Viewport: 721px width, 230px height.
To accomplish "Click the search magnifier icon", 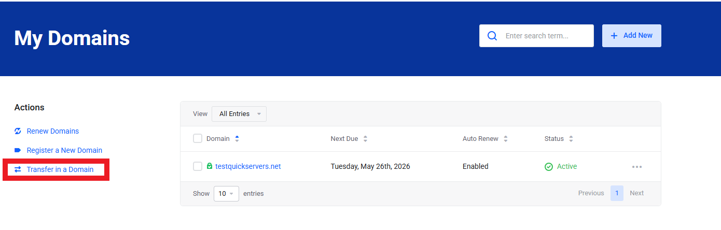I will [492, 36].
